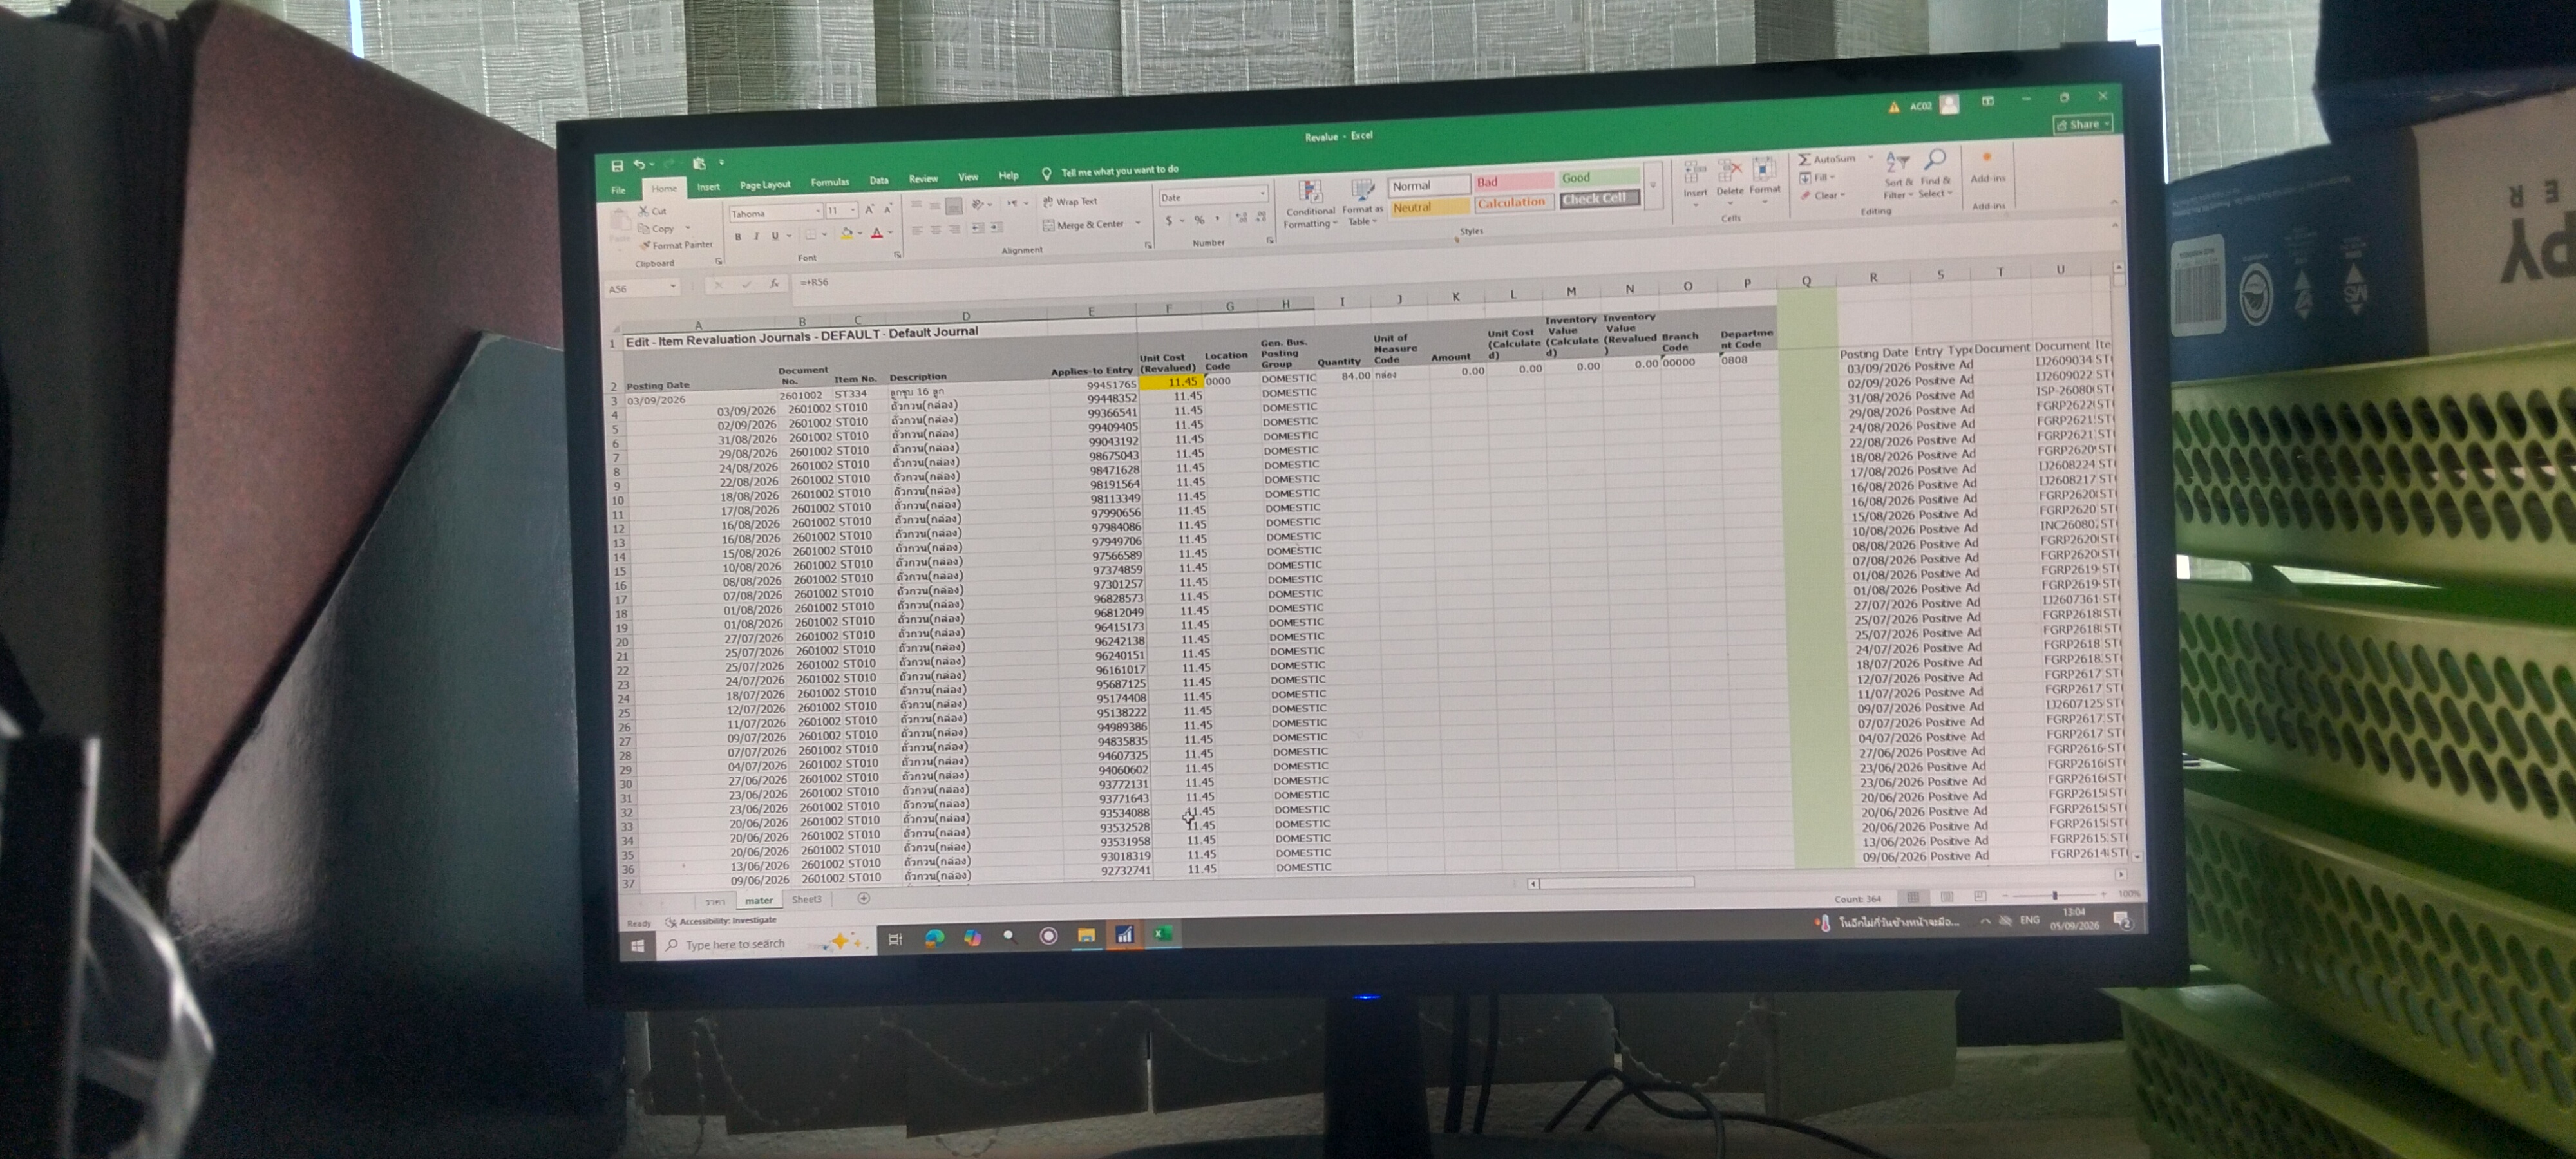This screenshot has width=2576, height=1159.
Task: Open Conditional Formatting
Action: point(1310,204)
